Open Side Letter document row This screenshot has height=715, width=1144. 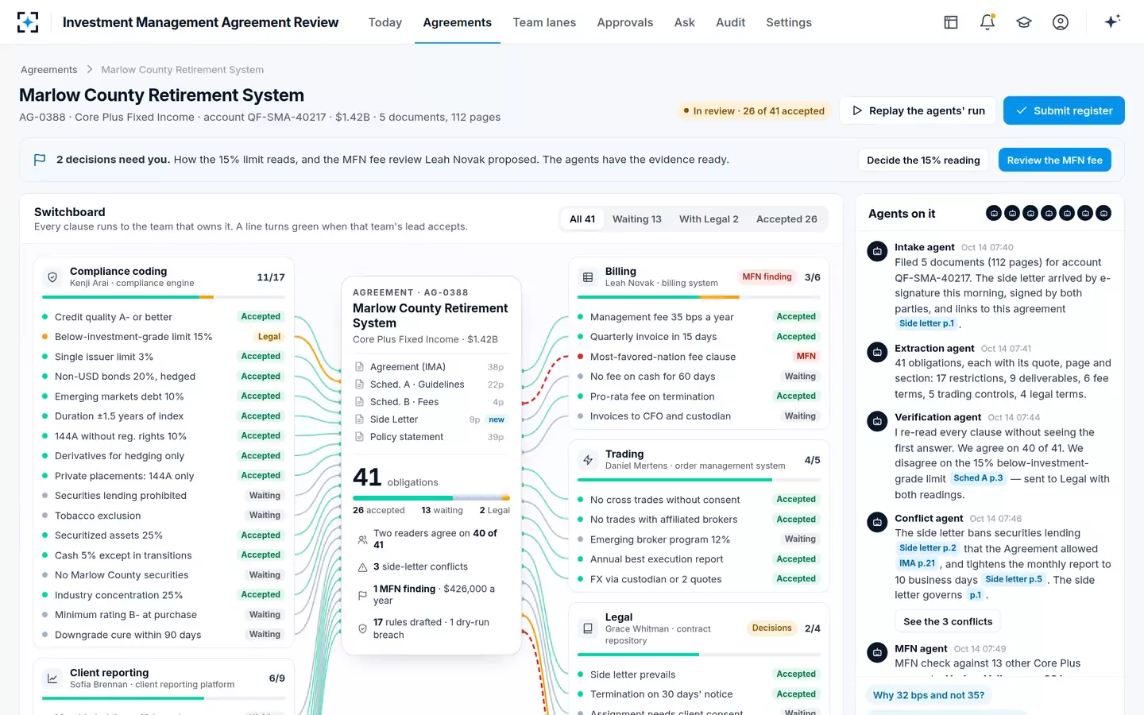point(430,419)
